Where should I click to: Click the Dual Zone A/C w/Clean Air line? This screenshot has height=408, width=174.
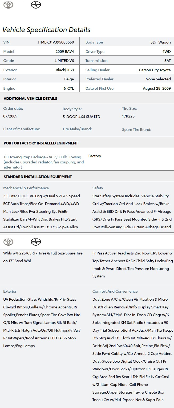coord(130,299)
